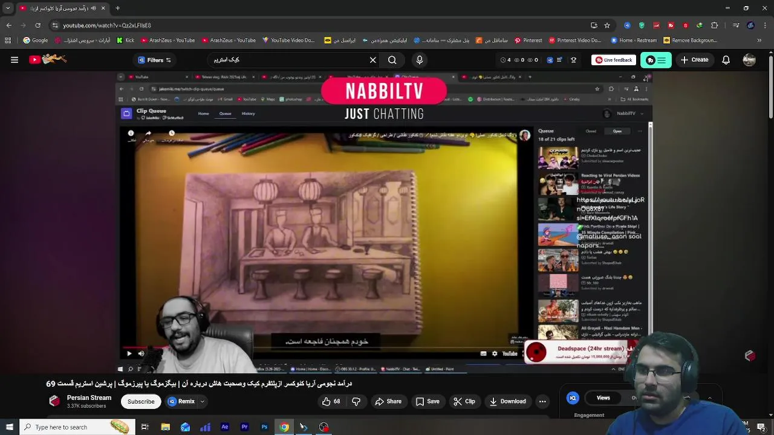Clear the YouTube search box text
The image size is (774, 435).
[373, 60]
